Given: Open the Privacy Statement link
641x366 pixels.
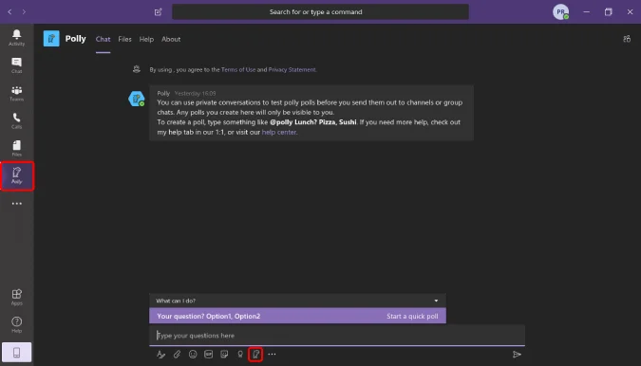Looking at the screenshot, I should (292, 70).
